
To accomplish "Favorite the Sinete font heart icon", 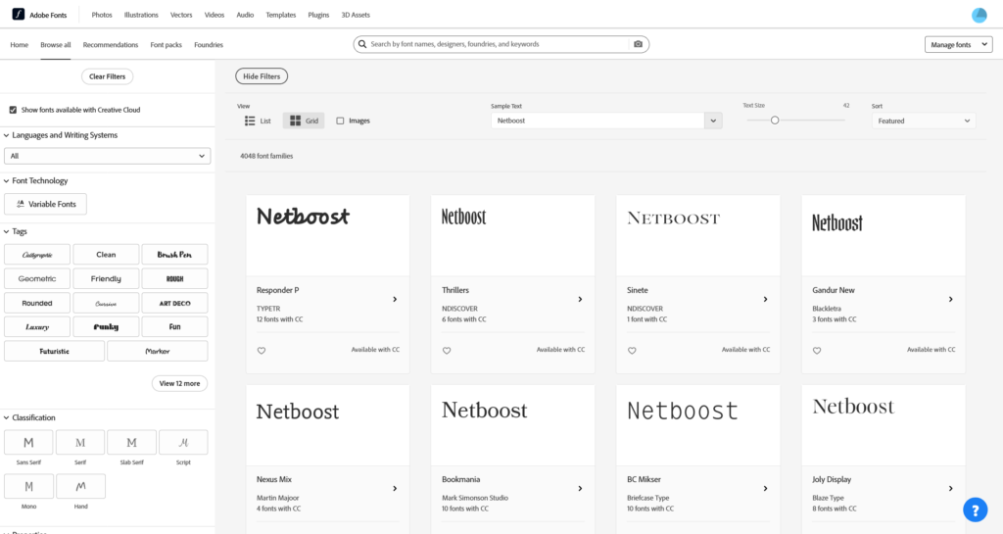I will [x=632, y=350].
